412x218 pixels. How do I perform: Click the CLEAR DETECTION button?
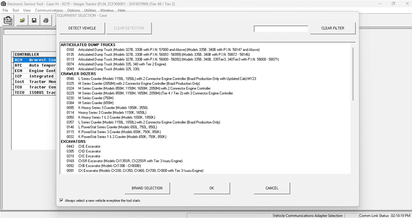[129, 28]
